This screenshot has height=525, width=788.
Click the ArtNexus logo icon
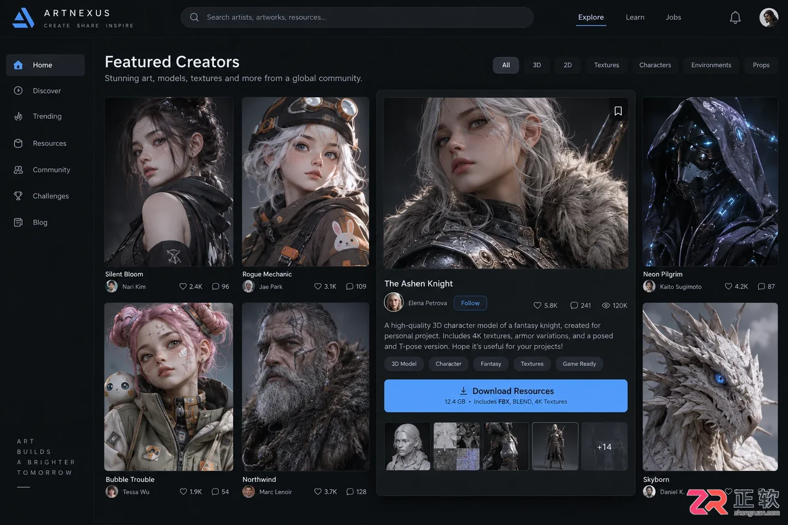click(23, 17)
